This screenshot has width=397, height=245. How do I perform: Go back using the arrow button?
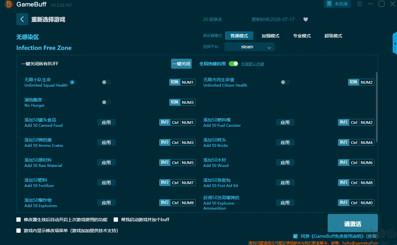click(x=22, y=19)
